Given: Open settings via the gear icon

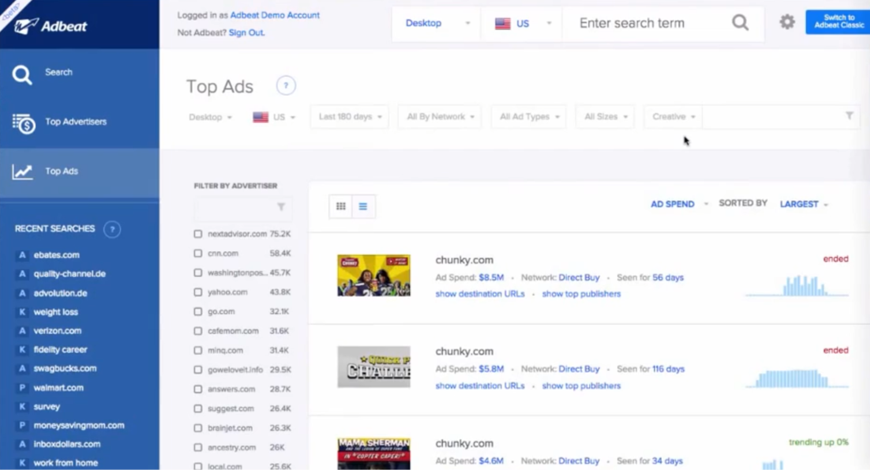Looking at the screenshot, I should (787, 22).
